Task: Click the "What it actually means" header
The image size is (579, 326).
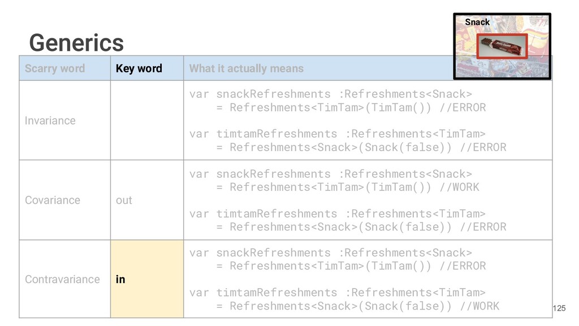Action: (x=246, y=68)
